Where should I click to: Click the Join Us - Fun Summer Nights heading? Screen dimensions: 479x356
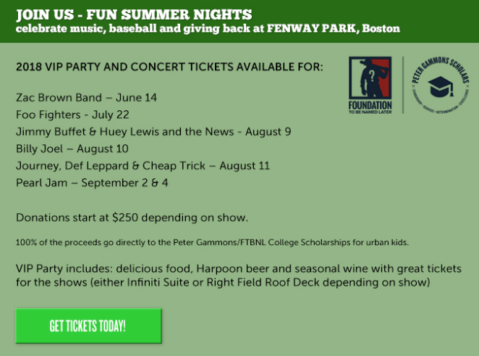pyautogui.click(x=134, y=15)
